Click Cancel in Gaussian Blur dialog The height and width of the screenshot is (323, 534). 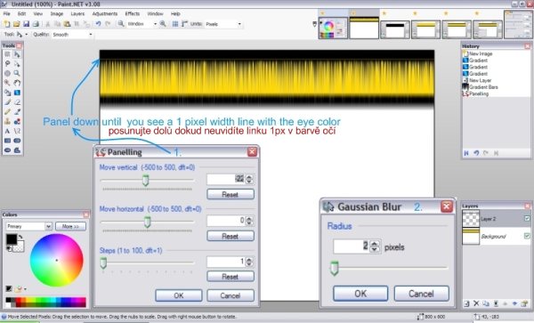421,294
